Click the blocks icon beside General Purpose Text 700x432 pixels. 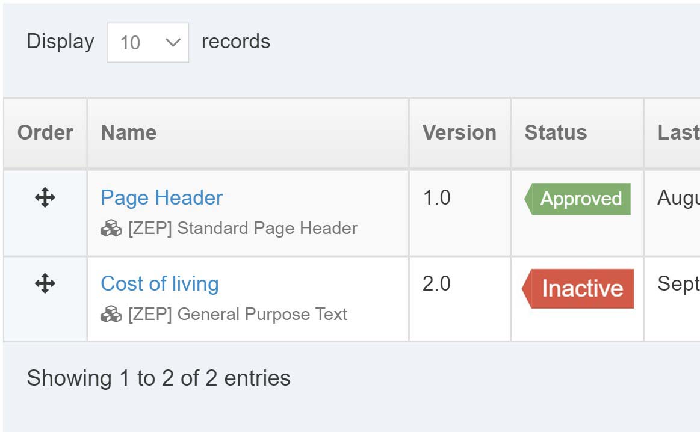[x=111, y=314]
